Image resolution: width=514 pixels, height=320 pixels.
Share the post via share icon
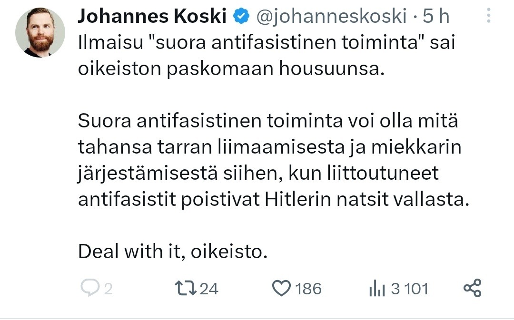(472, 288)
